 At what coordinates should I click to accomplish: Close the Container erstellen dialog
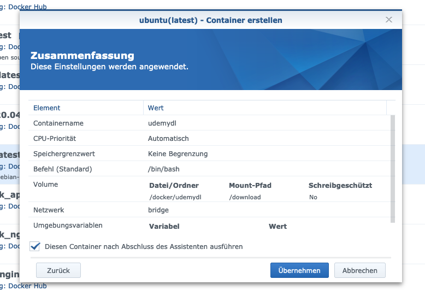389,20
